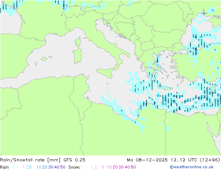This screenshot has width=221, height=170.
Task: Click the 'Rain/Snowfall rate [mm]' title text
Action: point(30,160)
